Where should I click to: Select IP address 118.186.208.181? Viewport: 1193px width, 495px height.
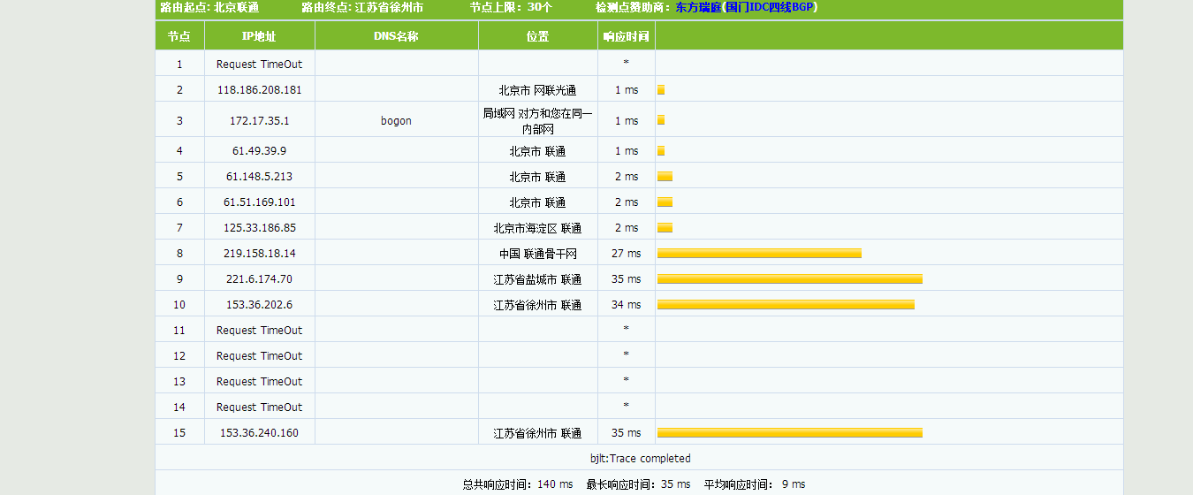(x=259, y=90)
